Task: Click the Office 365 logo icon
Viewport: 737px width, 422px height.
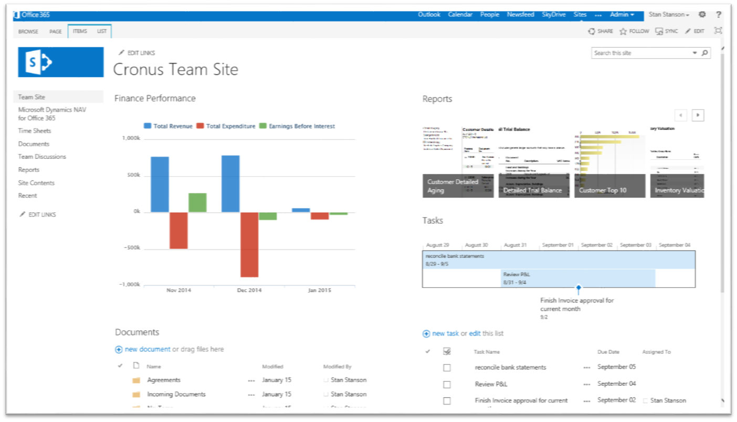Action: [16, 15]
